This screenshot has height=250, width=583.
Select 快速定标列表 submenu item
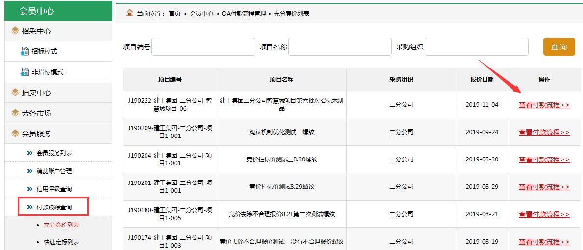61,242
